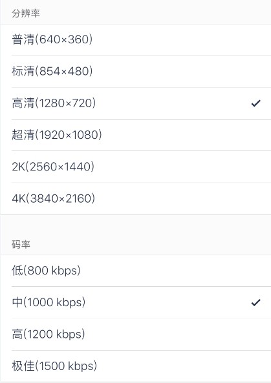Select 超清(1920×1080) resolution
The height and width of the screenshot is (383, 271).
(136, 135)
